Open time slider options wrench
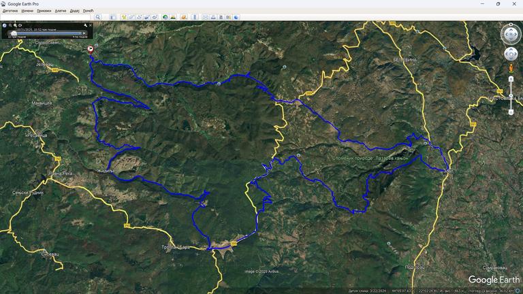 (85, 25)
